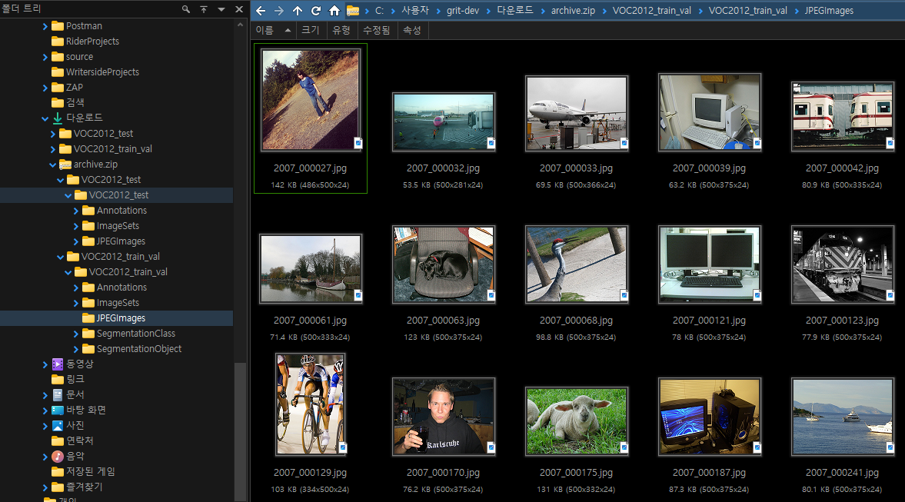The width and height of the screenshot is (905, 502).
Task: Select the 2007_000063.jpg dog thumbnail
Action: pos(443,265)
